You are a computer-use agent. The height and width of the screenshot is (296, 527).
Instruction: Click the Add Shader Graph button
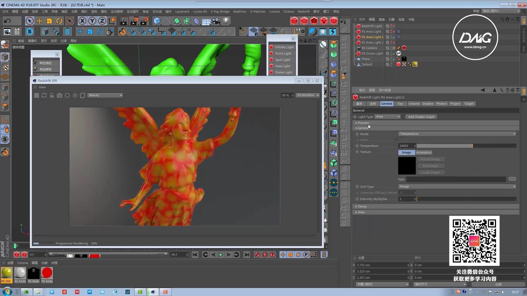click(x=421, y=117)
